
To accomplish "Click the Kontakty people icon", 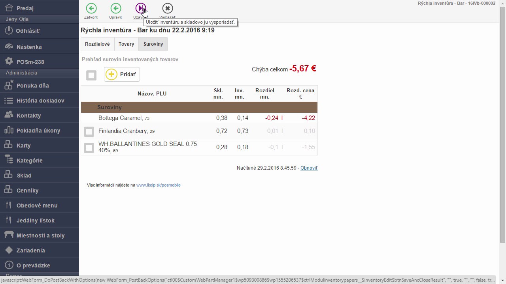I will [x=9, y=115].
